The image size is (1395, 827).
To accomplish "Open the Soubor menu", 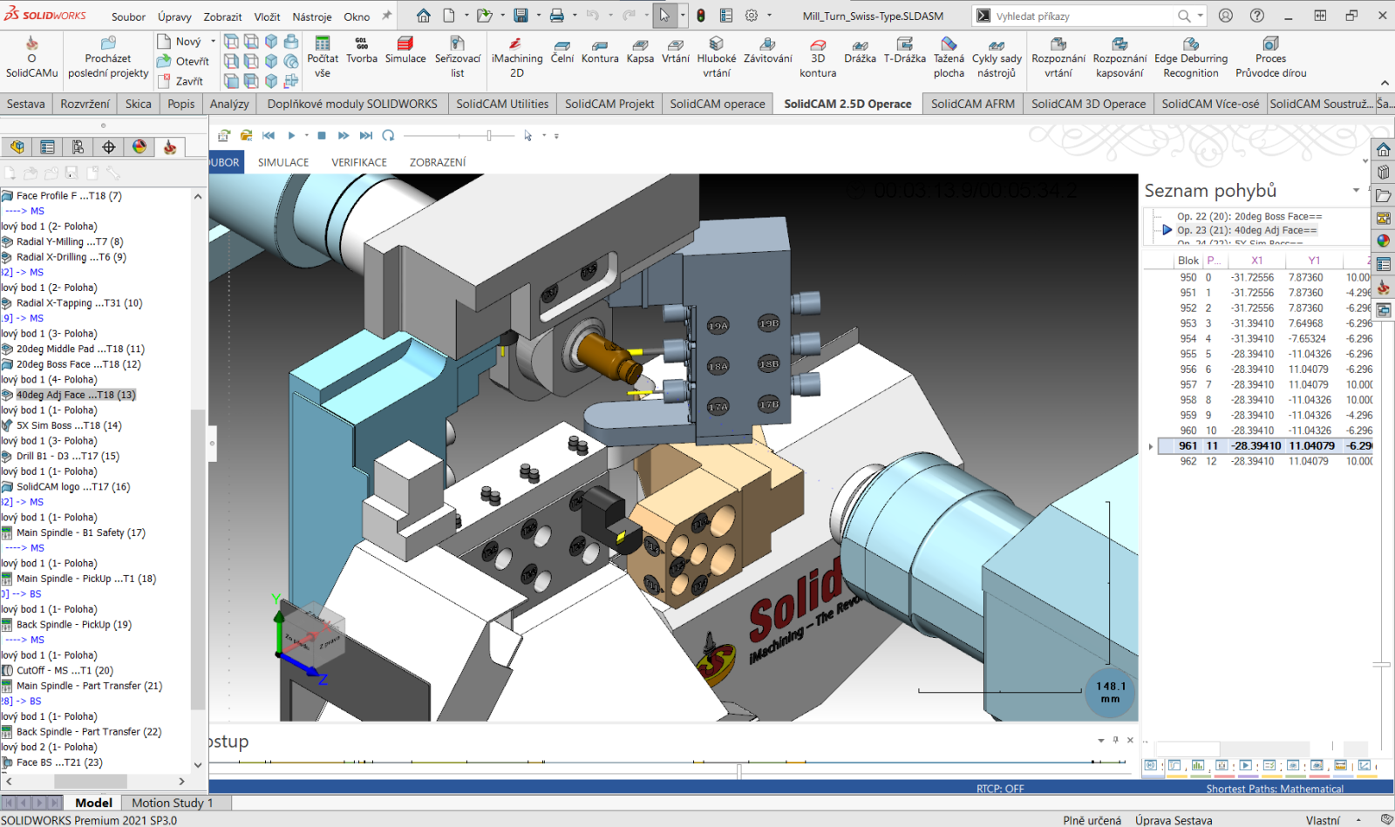I will (x=128, y=17).
